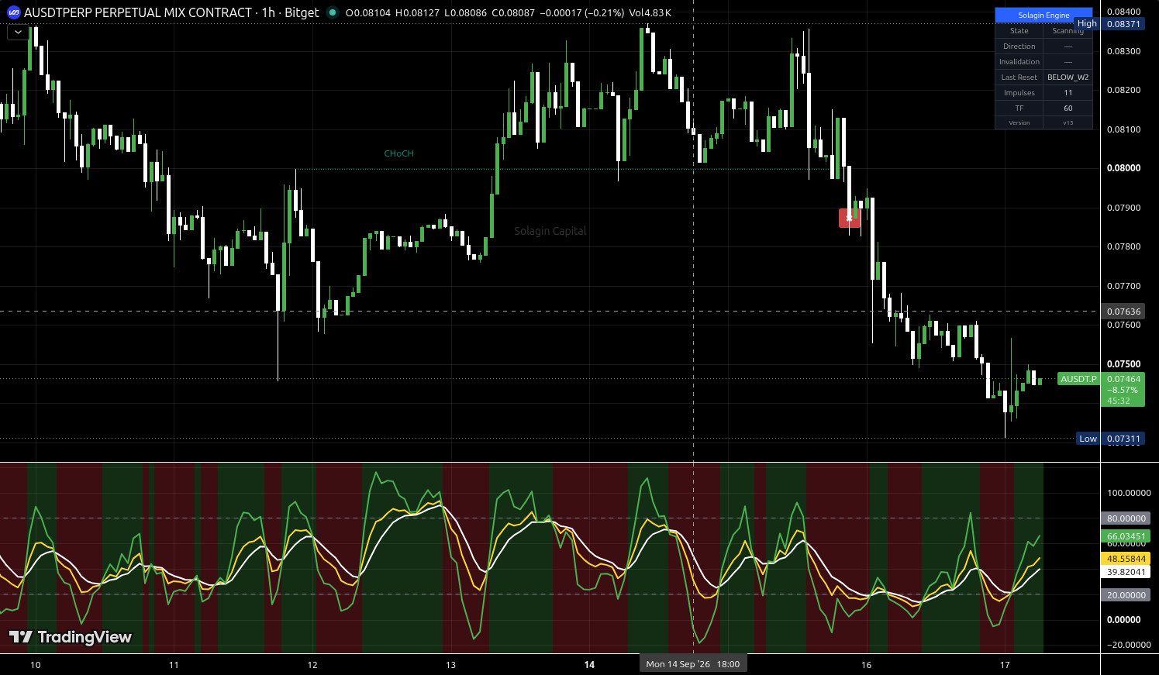1159x675 pixels.
Task: Click the Scanning value in table
Action: pos(1068,31)
